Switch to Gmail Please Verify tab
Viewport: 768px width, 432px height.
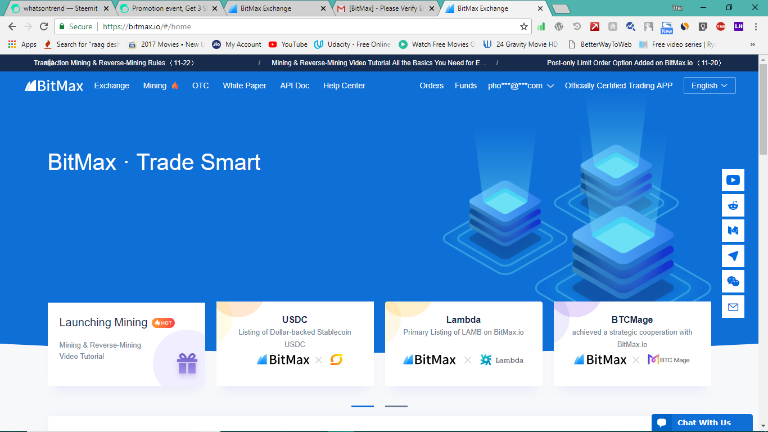tap(385, 8)
